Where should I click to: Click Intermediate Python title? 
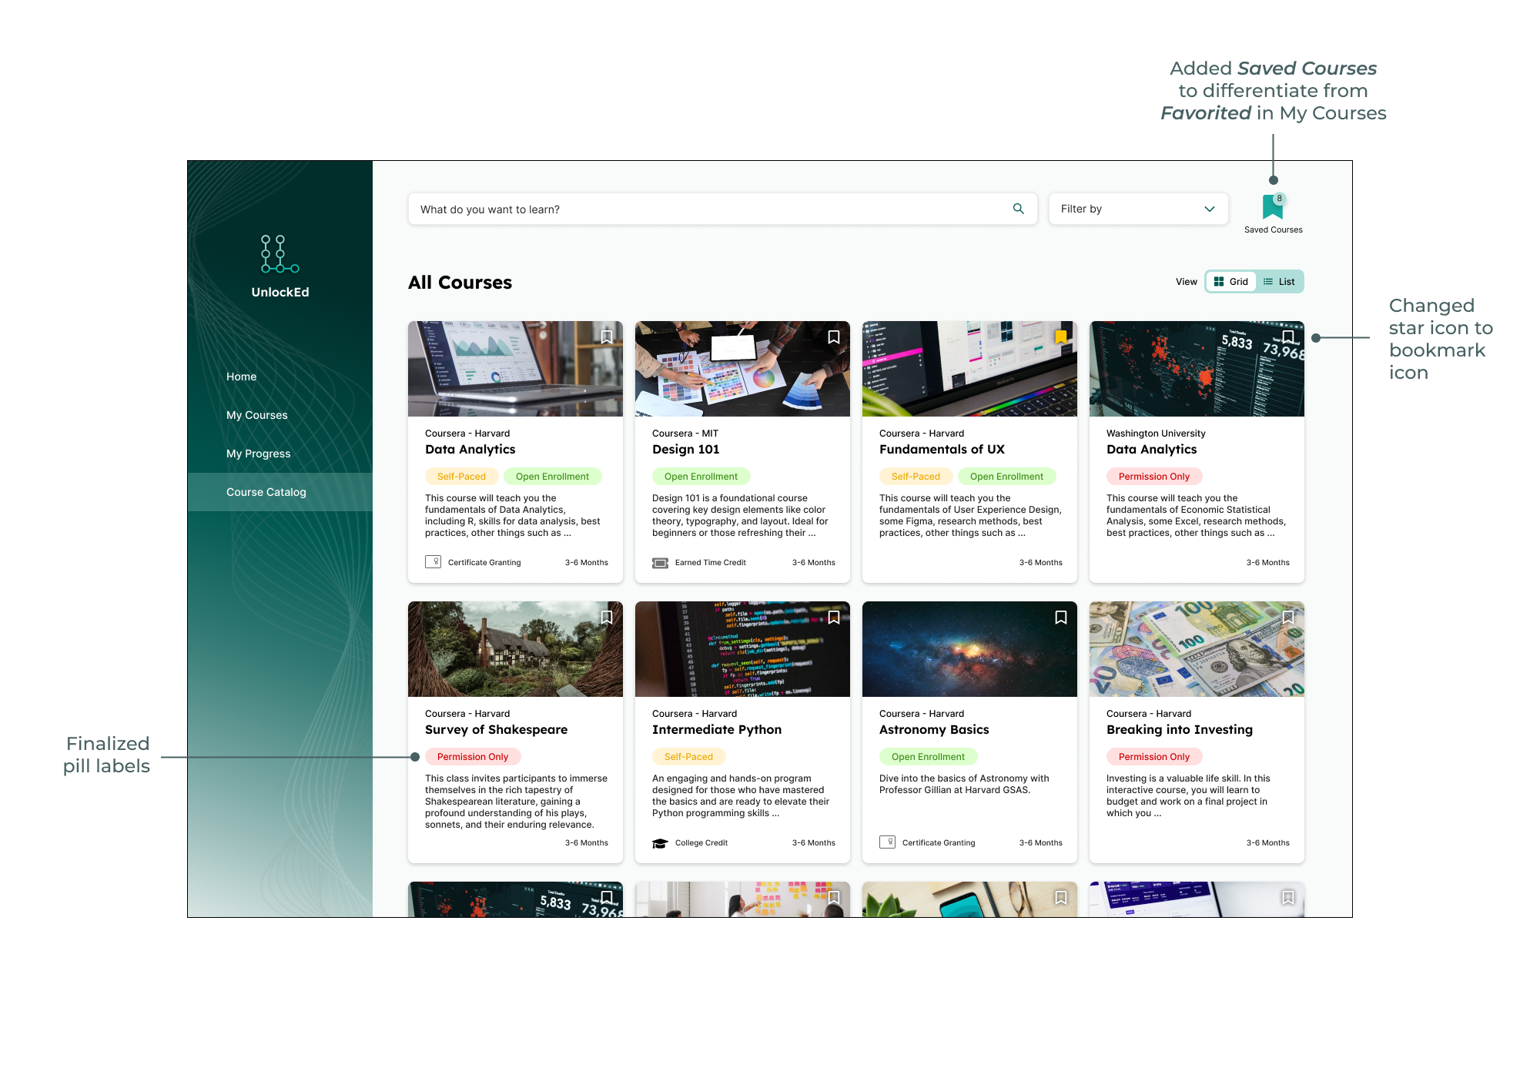(716, 730)
